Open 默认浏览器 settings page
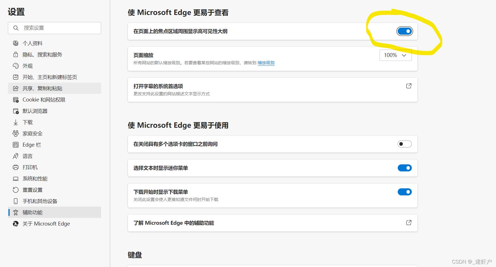This screenshot has height=267, width=496. point(55,111)
